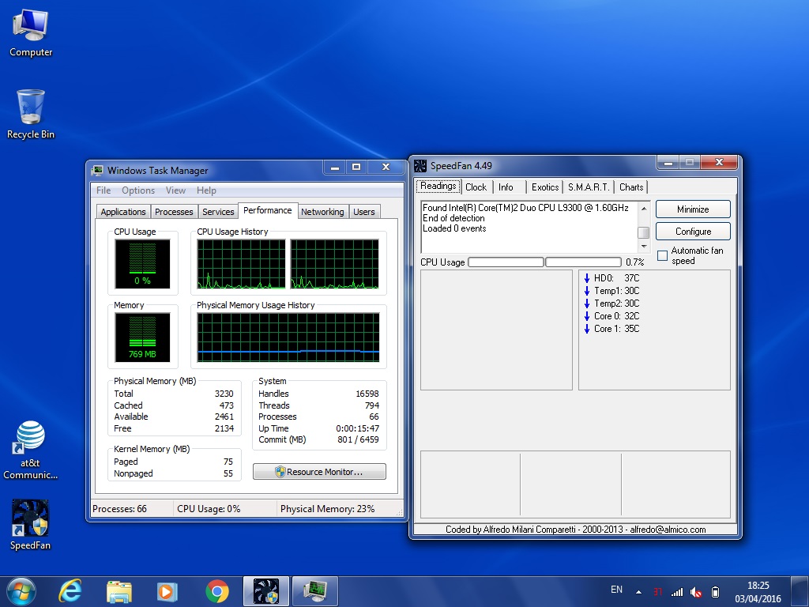Click second SpeedFan CPU usage bar
The width and height of the screenshot is (809, 607).
tap(583, 262)
